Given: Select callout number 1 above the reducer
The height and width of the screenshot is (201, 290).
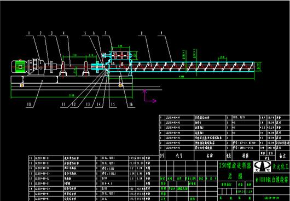Looking at the screenshot, I should pyautogui.click(x=29, y=33).
